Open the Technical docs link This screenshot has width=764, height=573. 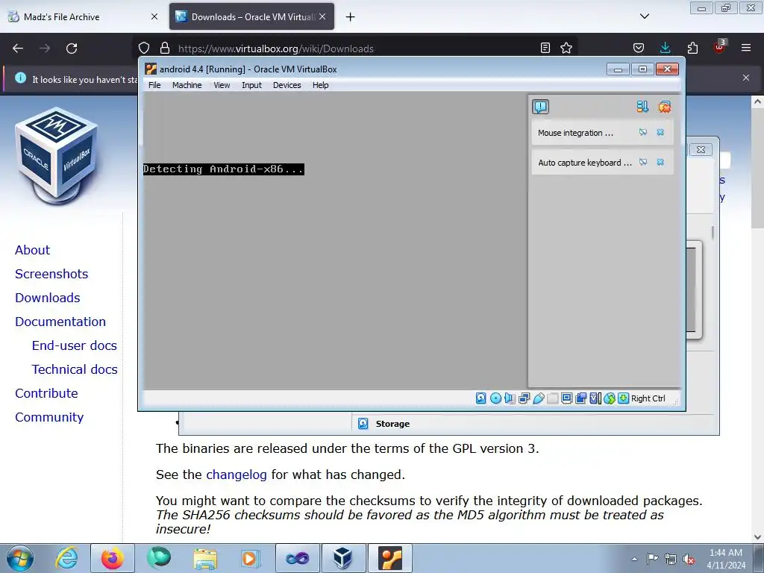point(75,369)
